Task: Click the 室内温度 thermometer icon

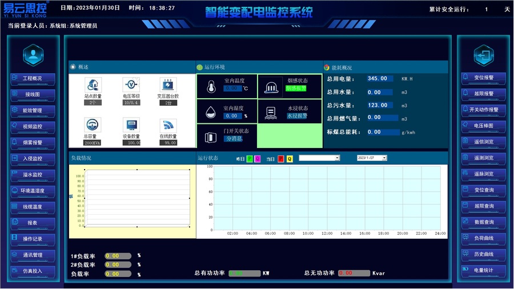Action: (x=211, y=87)
